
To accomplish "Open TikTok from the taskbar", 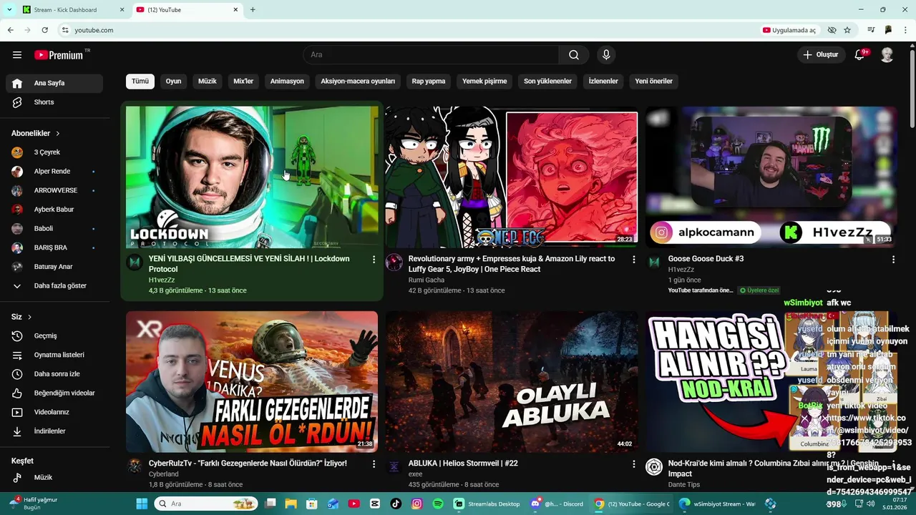I will tap(396, 504).
